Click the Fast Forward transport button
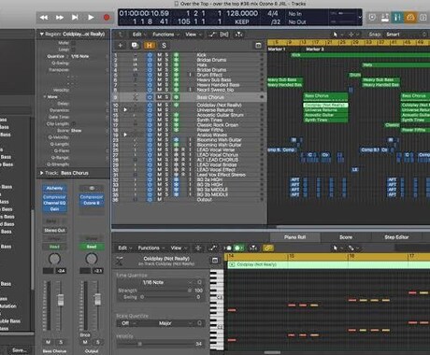The height and width of the screenshot is (355, 430). [x=60, y=18]
